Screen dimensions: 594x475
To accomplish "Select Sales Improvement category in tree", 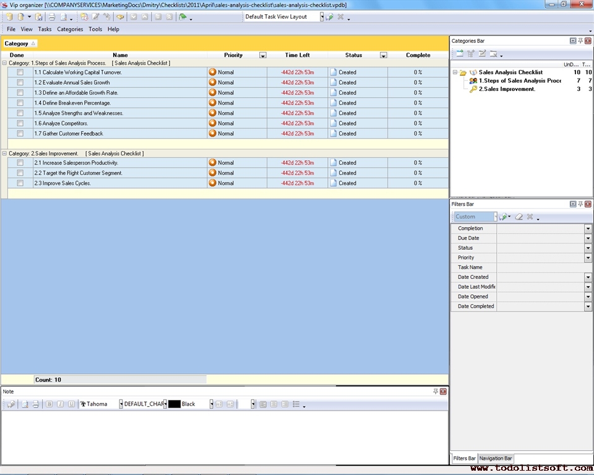I will [x=509, y=89].
